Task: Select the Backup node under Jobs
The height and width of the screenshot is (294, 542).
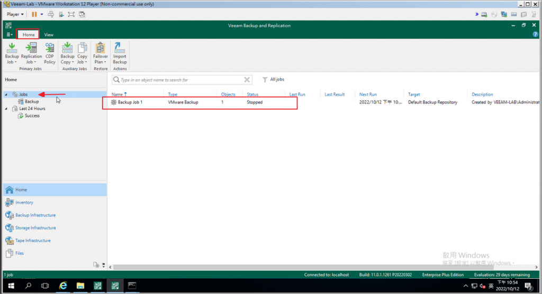Action: pos(31,102)
